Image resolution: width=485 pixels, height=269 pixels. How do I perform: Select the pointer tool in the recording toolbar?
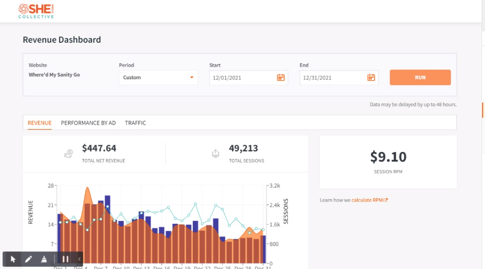tap(13, 259)
